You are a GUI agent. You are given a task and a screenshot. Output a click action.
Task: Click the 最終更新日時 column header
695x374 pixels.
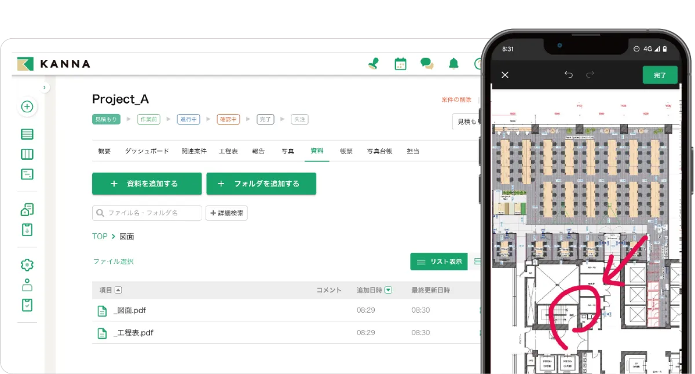pos(431,290)
